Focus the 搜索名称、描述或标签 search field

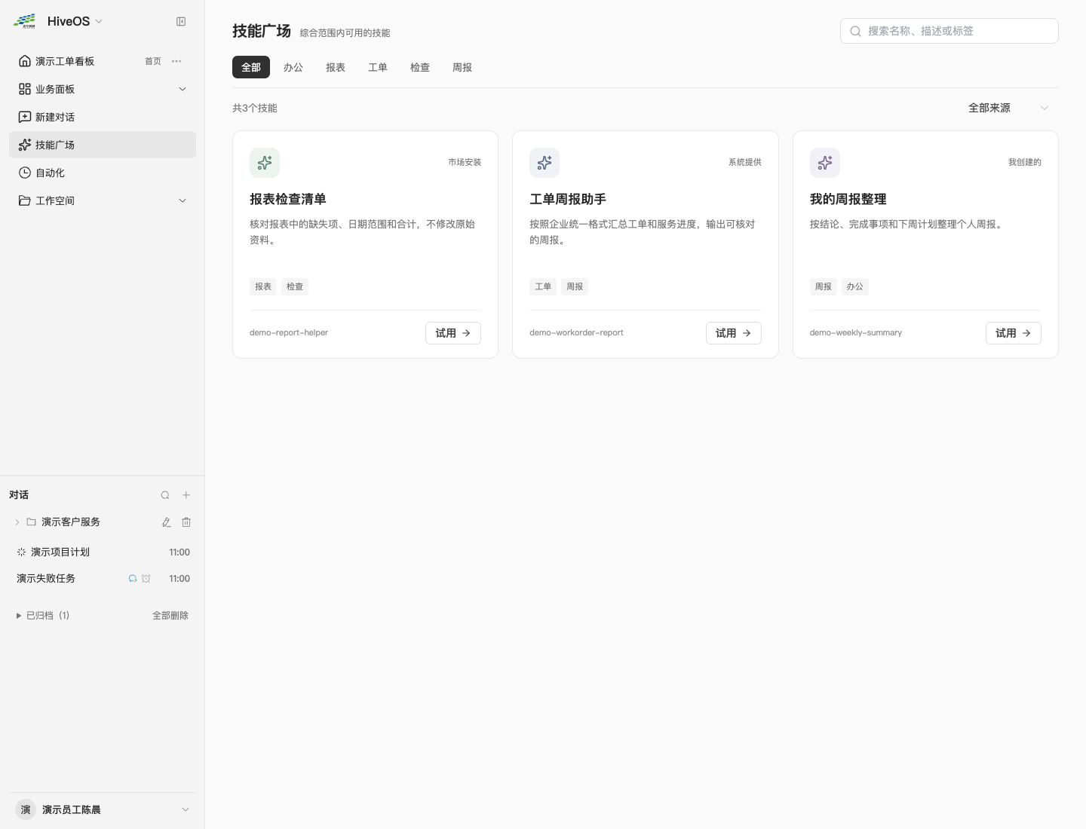pyautogui.click(x=949, y=31)
